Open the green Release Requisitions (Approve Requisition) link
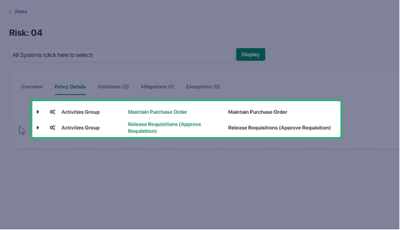400x230 pixels. (x=165, y=128)
